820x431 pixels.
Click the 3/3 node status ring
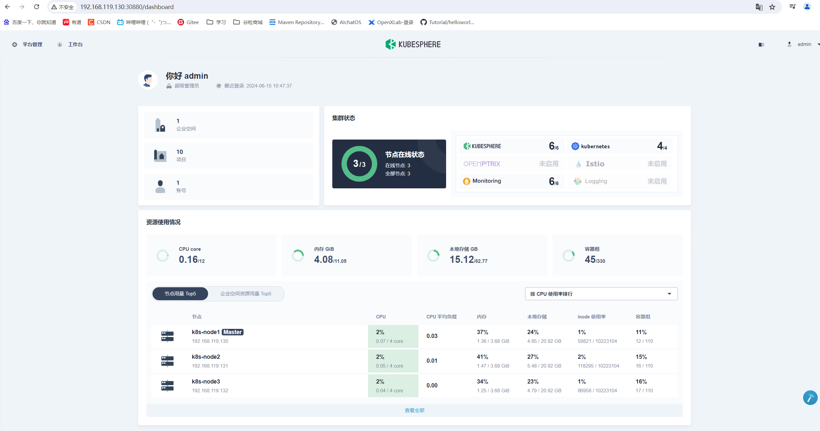[x=359, y=164]
